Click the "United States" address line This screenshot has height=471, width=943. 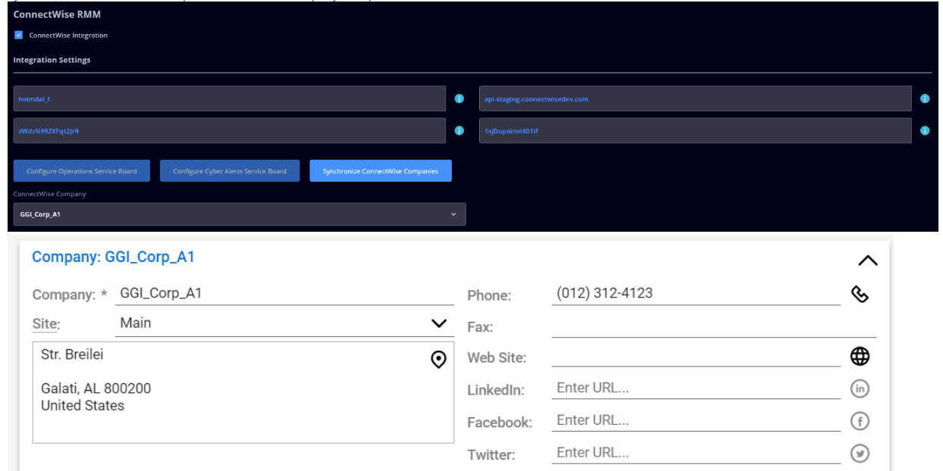click(83, 406)
